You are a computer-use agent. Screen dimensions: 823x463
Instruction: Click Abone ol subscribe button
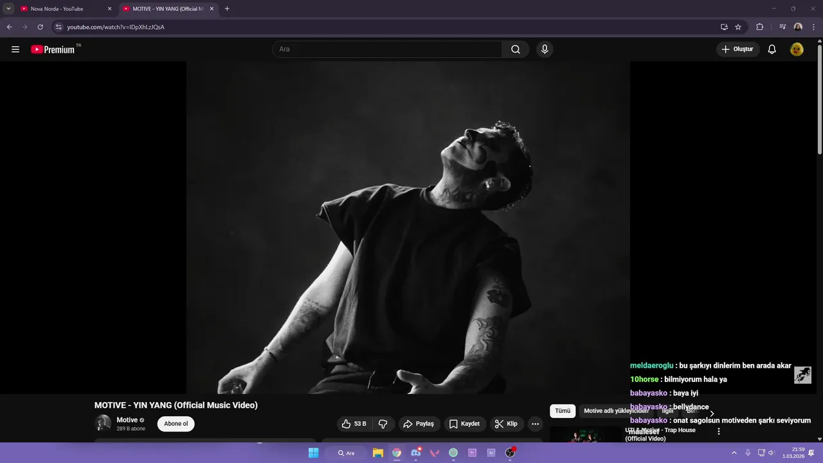point(176,424)
